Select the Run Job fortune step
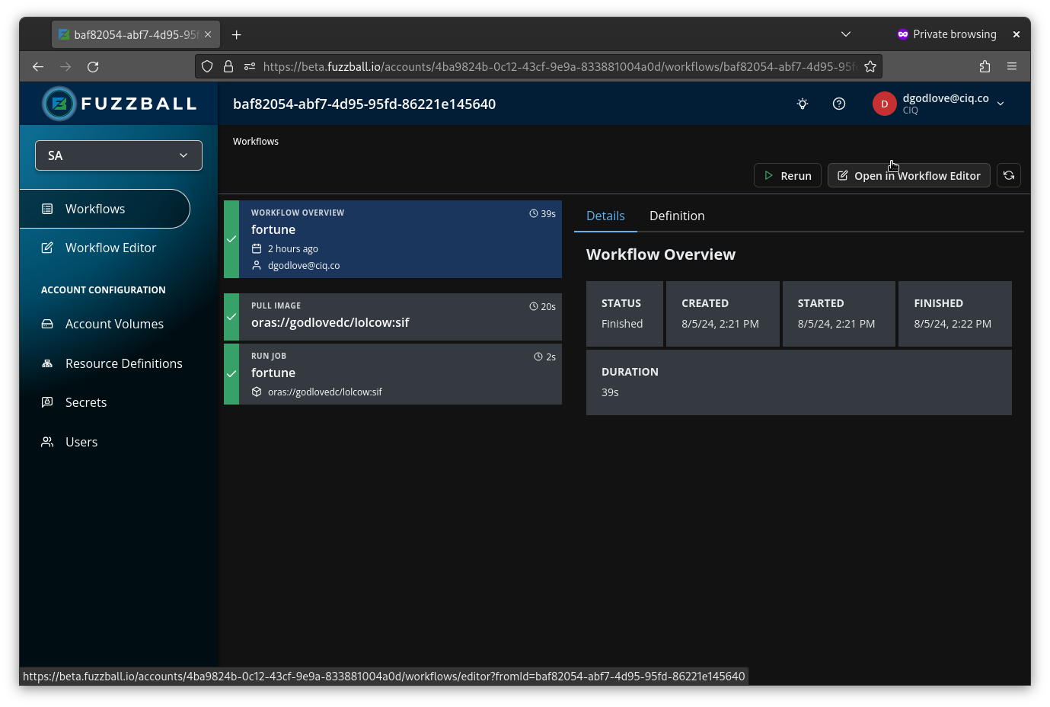Viewport: 1050px width, 707px height. click(x=393, y=374)
